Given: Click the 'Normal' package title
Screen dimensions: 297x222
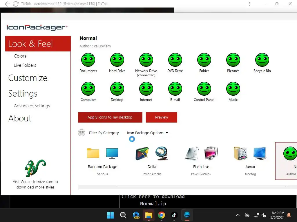Looking at the screenshot, I should [88, 38].
